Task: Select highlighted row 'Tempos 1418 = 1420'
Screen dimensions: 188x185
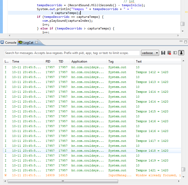Action: tap(92, 151)
